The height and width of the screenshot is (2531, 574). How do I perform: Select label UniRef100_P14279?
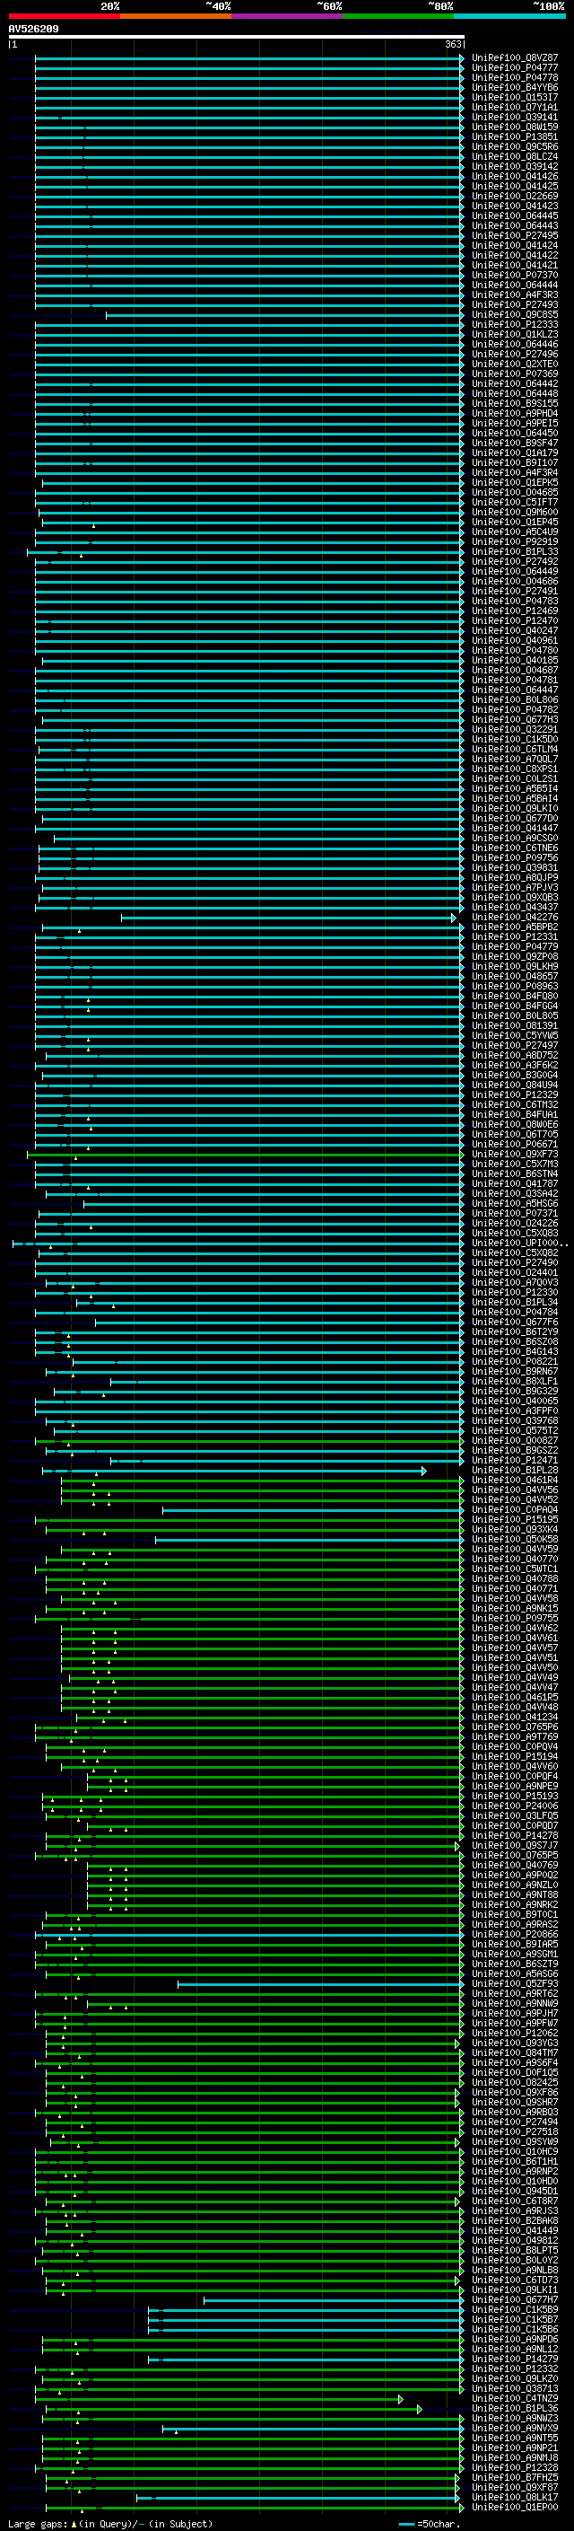(514, 2358)
